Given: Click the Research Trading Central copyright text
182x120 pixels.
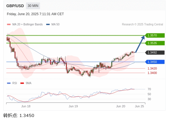Looking at the screenshot, I should pyautogui.click(x=142, y=25).
